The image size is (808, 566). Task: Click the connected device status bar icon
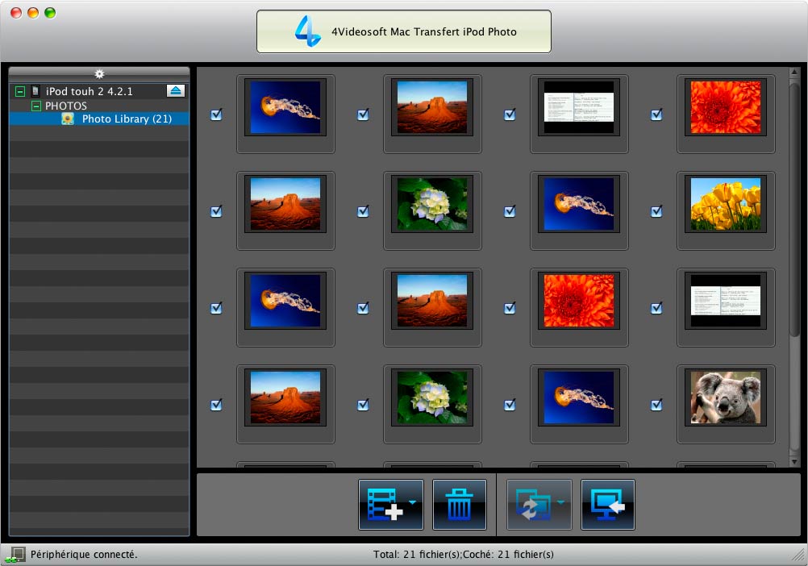click(15, 555)
